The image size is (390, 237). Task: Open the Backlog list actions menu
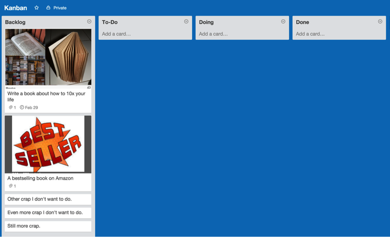point(89,22)
